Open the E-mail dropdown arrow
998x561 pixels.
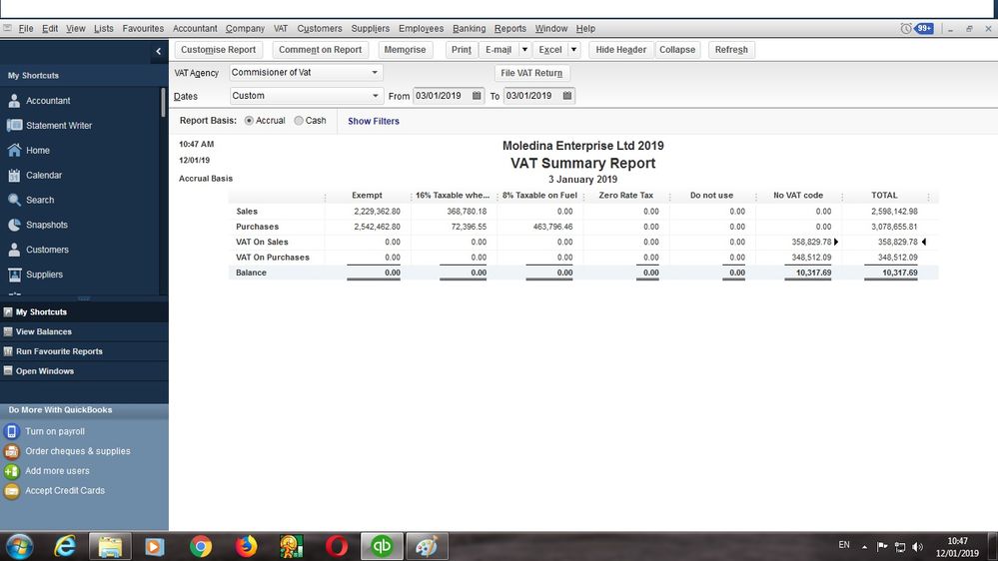coord(524,50)
